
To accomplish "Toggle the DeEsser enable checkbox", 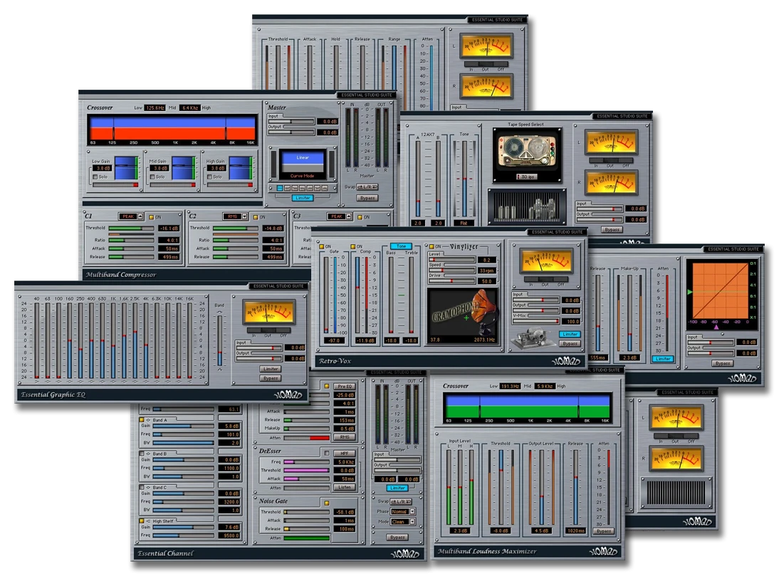I will 327,452.
